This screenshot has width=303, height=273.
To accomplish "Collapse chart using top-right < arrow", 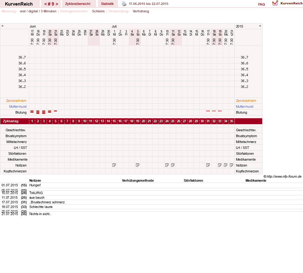I will click(260, 26).
